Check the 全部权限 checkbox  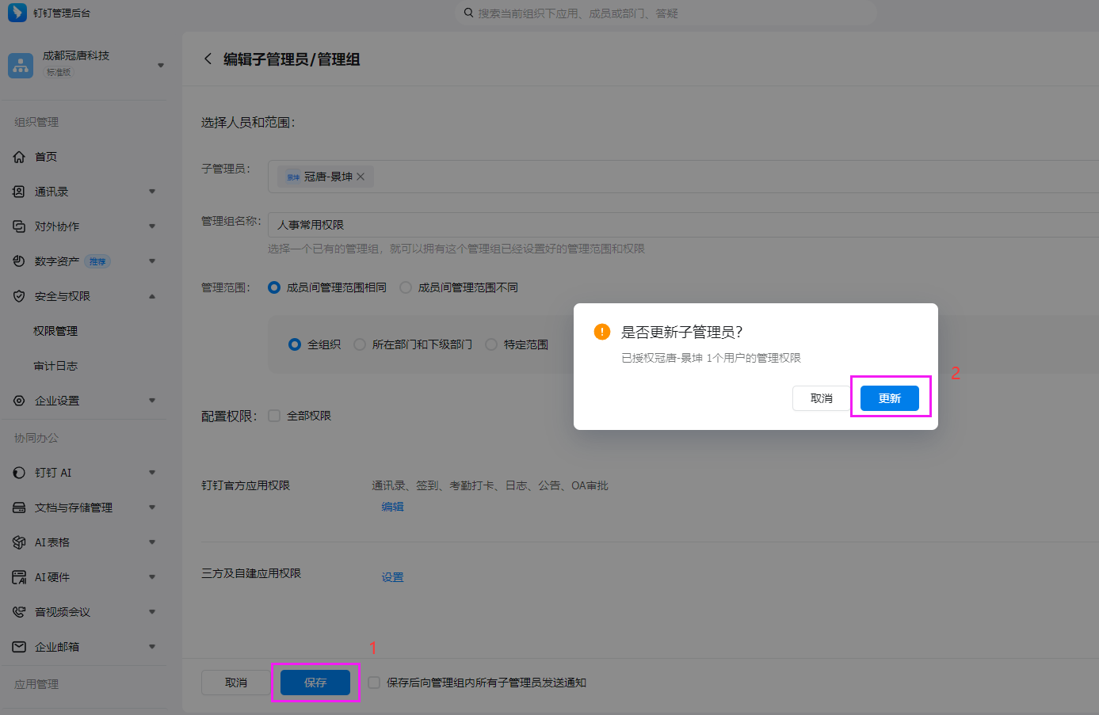click(274, 416)
